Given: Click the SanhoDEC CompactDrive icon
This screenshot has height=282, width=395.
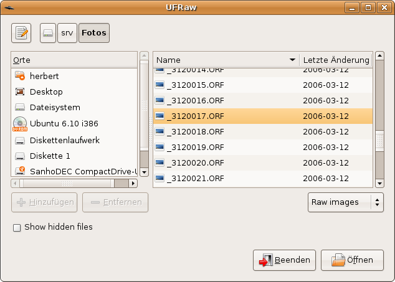Looking at the screenshot, I should click(20, 171).
